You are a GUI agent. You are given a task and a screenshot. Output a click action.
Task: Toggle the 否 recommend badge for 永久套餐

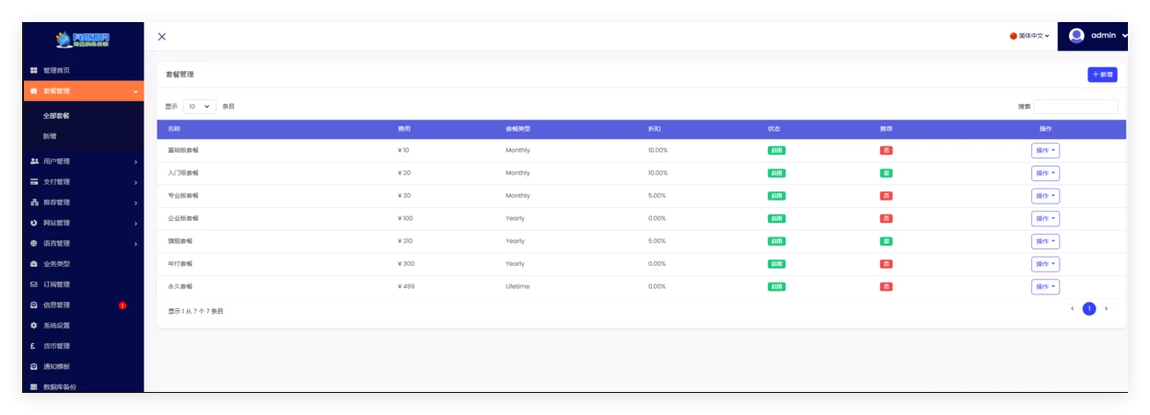[886, 287]
